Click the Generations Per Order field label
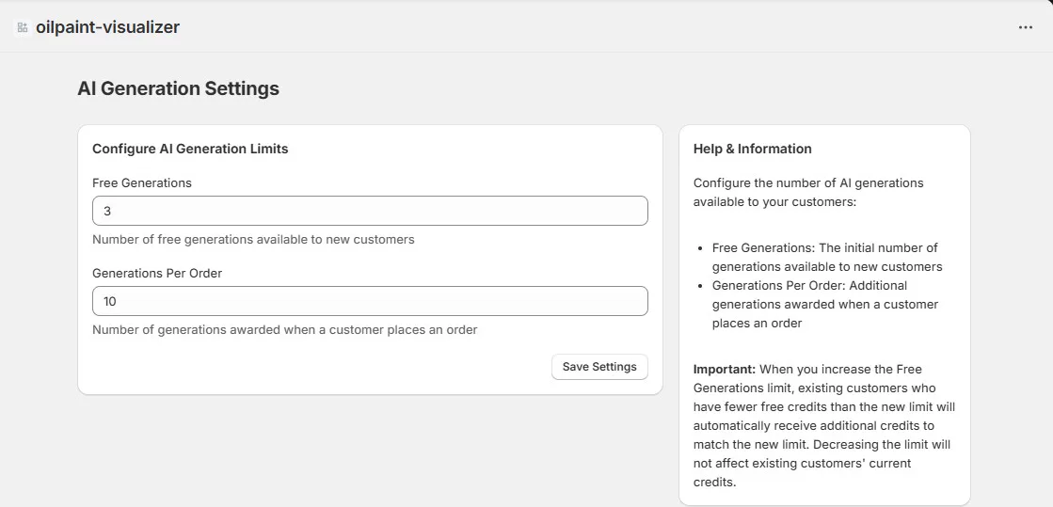Viewport: 1053px width, 507px height. 157,273
